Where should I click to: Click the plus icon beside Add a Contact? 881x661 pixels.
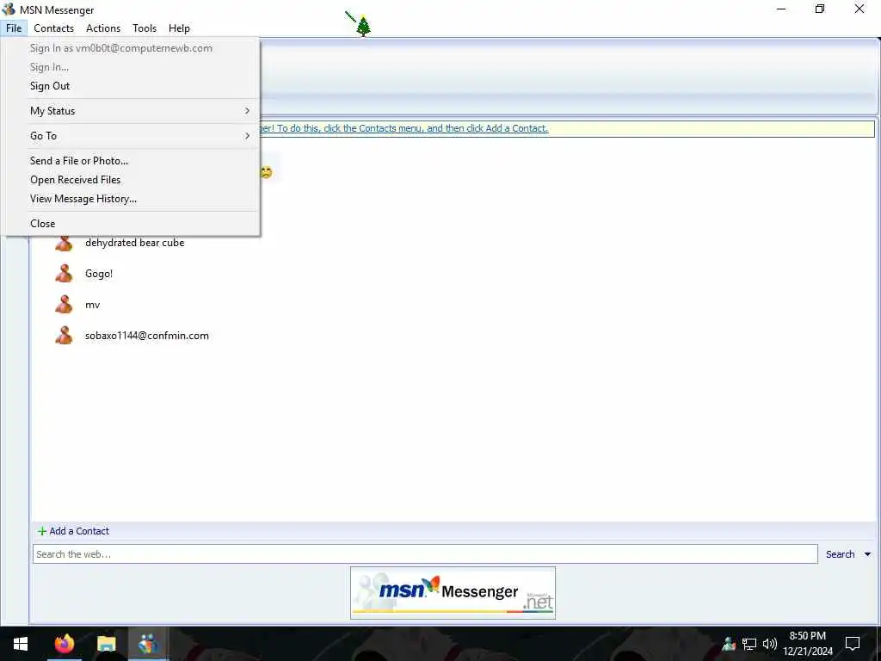click(42, 531)
